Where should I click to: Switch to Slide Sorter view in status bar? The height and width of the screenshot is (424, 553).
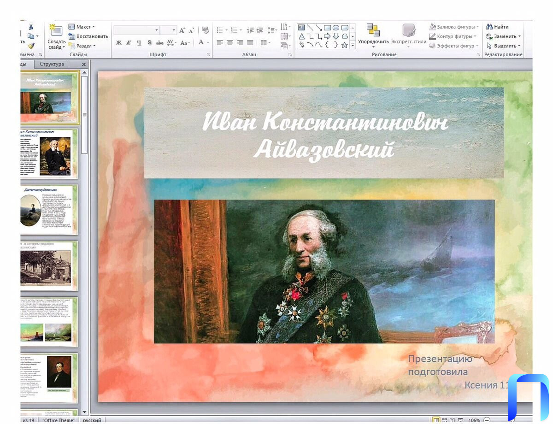coord(444,420)
